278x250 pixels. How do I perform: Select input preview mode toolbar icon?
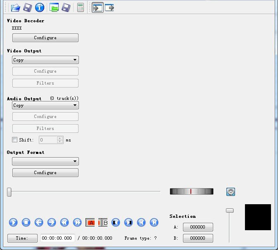97,7
